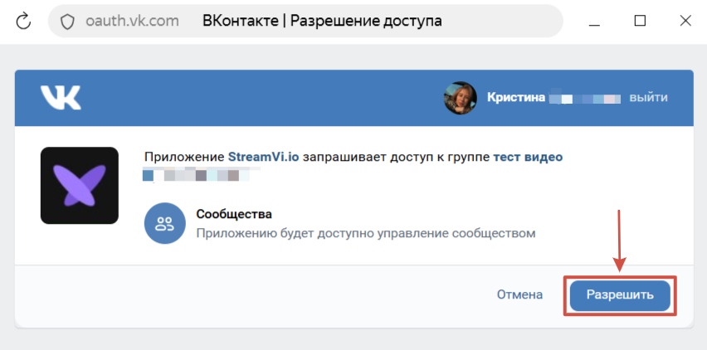
Task: Click the text about управление сообществом
Action: tap(366, 234)
